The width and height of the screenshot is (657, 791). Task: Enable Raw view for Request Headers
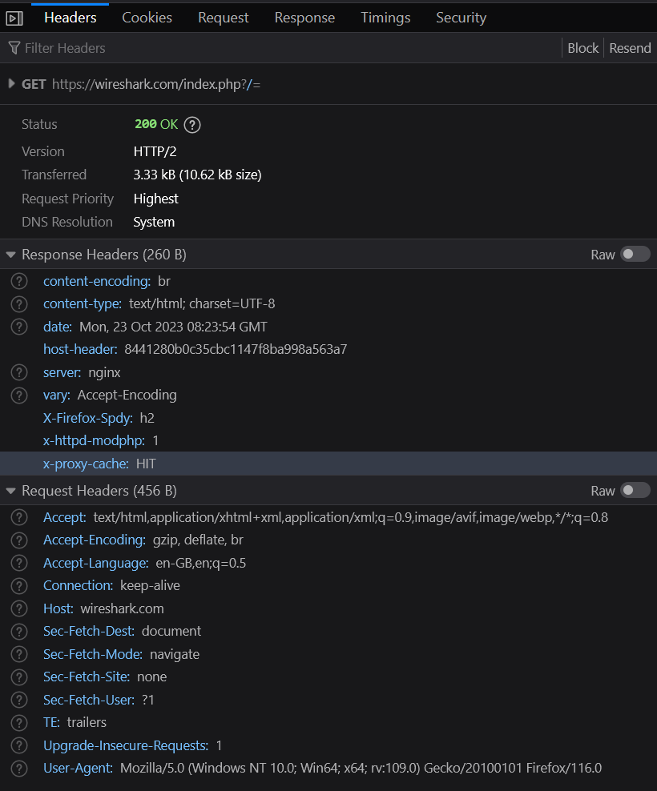point(635,491)
